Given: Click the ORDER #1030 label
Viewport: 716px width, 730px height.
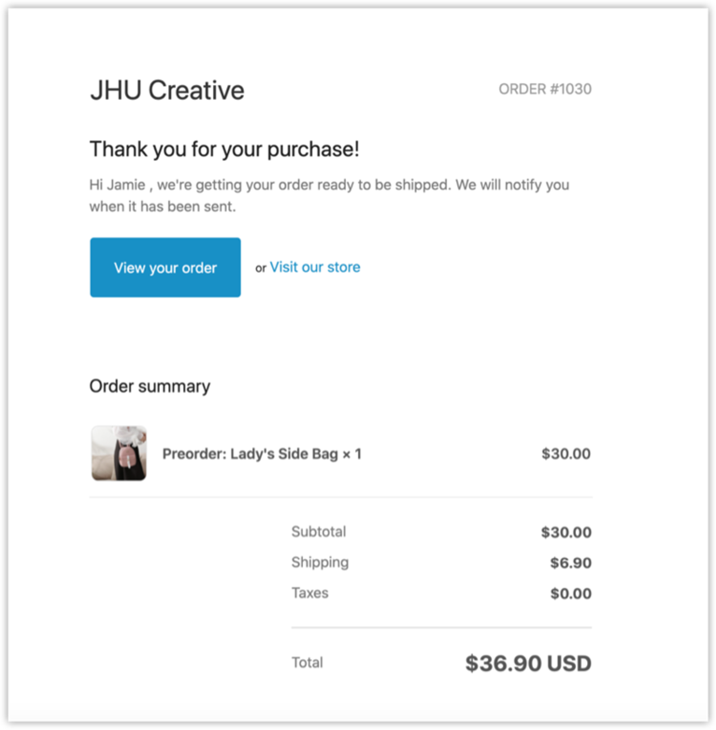Looking at the screenshot, I should (545, 89).
